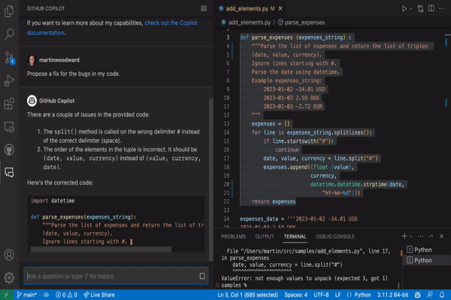The width and height of the screenshot is (451, 300).
Task: Click the stop button in chat input
Action: [202, 276]
